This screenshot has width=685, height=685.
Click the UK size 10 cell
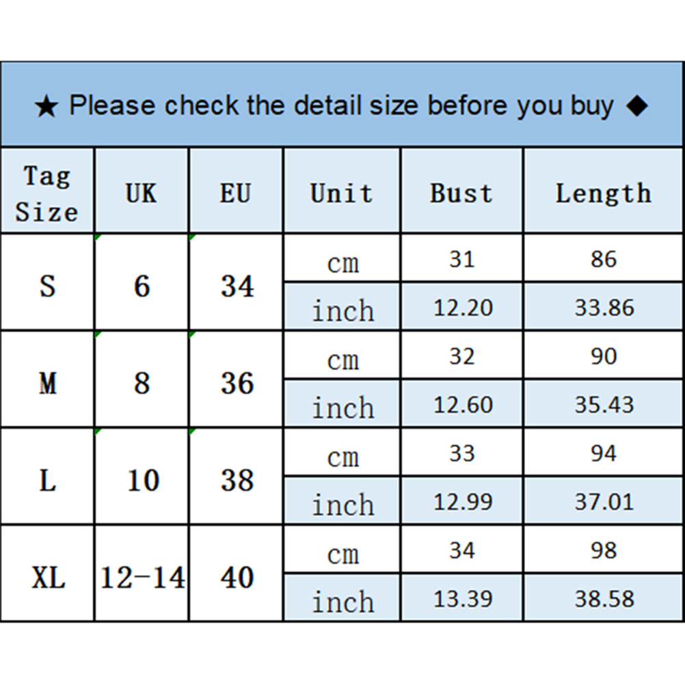[142, 481]
